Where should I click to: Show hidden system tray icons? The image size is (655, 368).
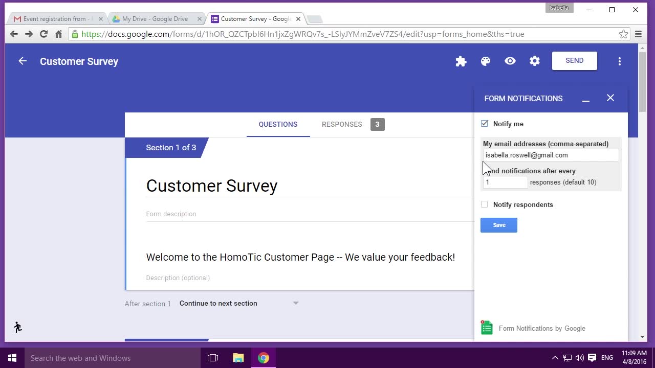[555, 358]
